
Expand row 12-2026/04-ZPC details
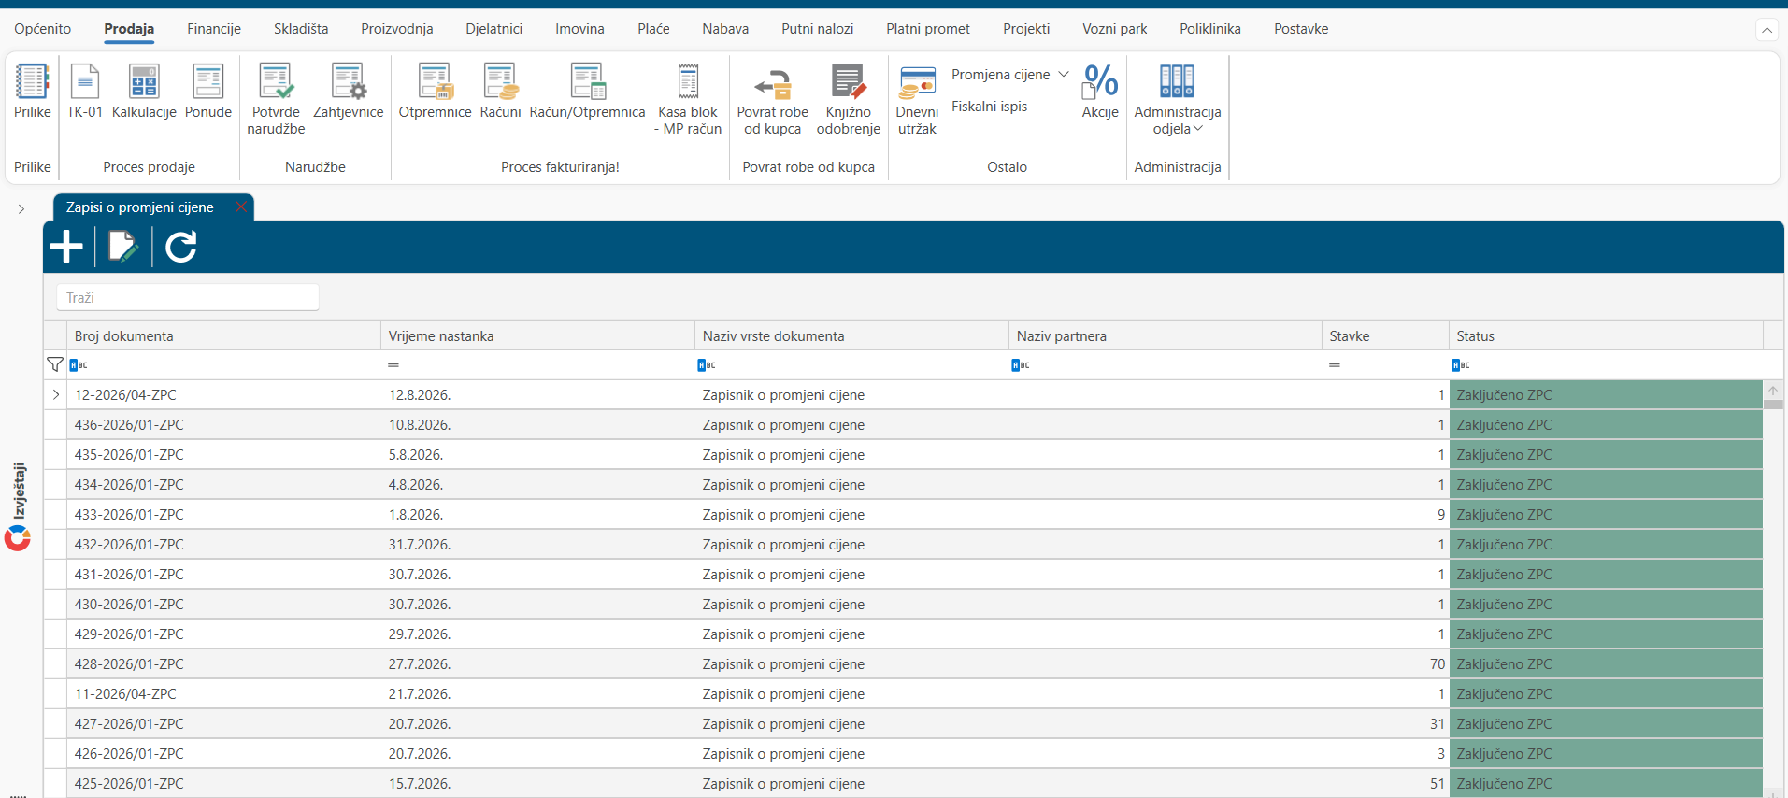tap(56, 395)
